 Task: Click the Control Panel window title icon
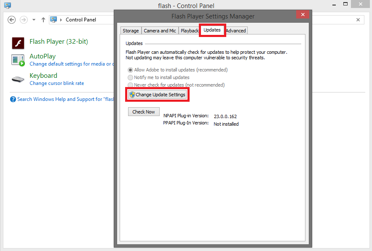8,5
